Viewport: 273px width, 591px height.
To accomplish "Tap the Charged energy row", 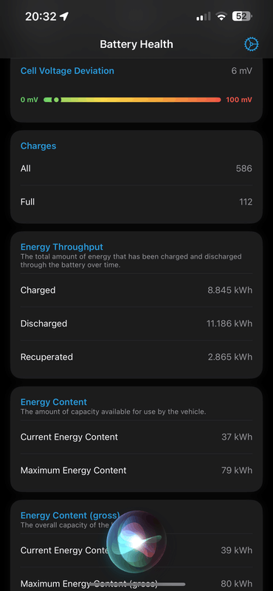I will click(x=136, y=290).
